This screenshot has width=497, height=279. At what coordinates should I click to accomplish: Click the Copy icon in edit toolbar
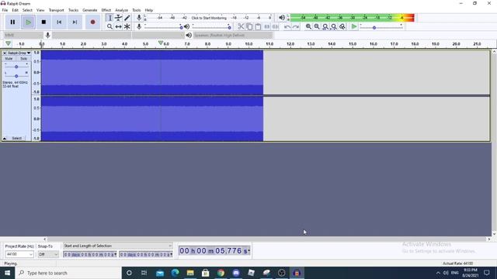tap(249, 26)
